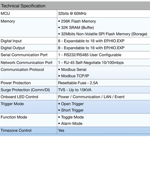Click the Onboard LED Control label
Screen dimensions: 150x188
click(19, 97)
